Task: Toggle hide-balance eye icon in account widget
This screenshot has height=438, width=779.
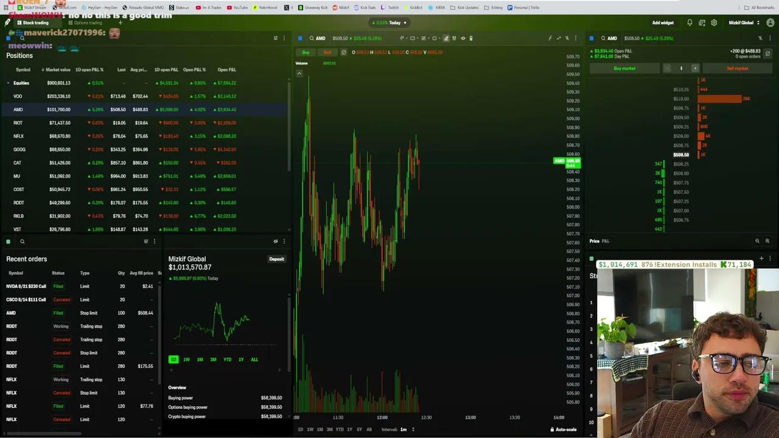Action: pyautogui.click(x=276, y=242)
